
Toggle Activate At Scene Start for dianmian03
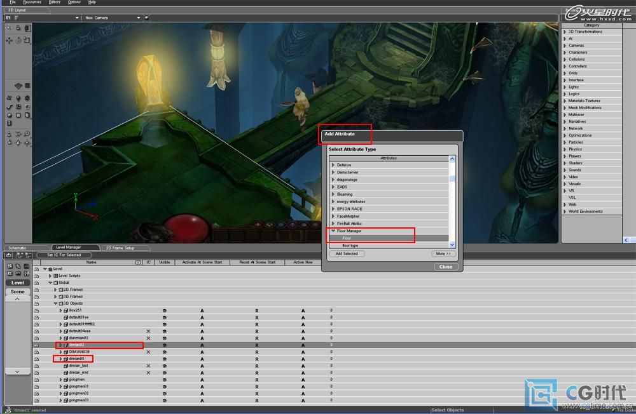pyautogui.click(x=202, y=338)
